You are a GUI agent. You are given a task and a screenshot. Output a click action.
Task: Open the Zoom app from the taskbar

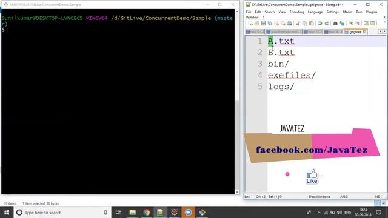[188, 213]
